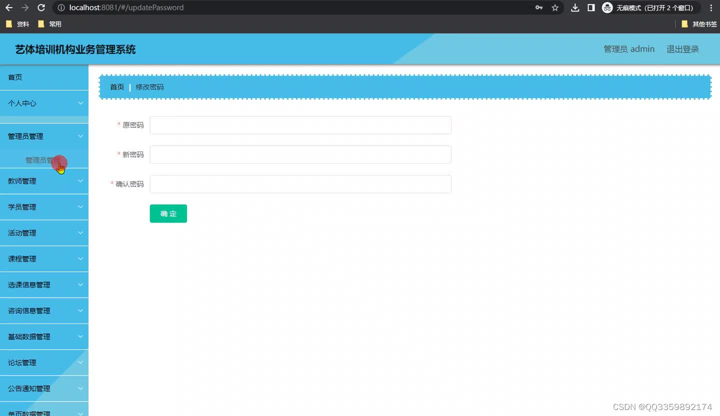The image size is (720, 416).
Task: Go back with the browser back arrow
Action: tap(9, 7)
